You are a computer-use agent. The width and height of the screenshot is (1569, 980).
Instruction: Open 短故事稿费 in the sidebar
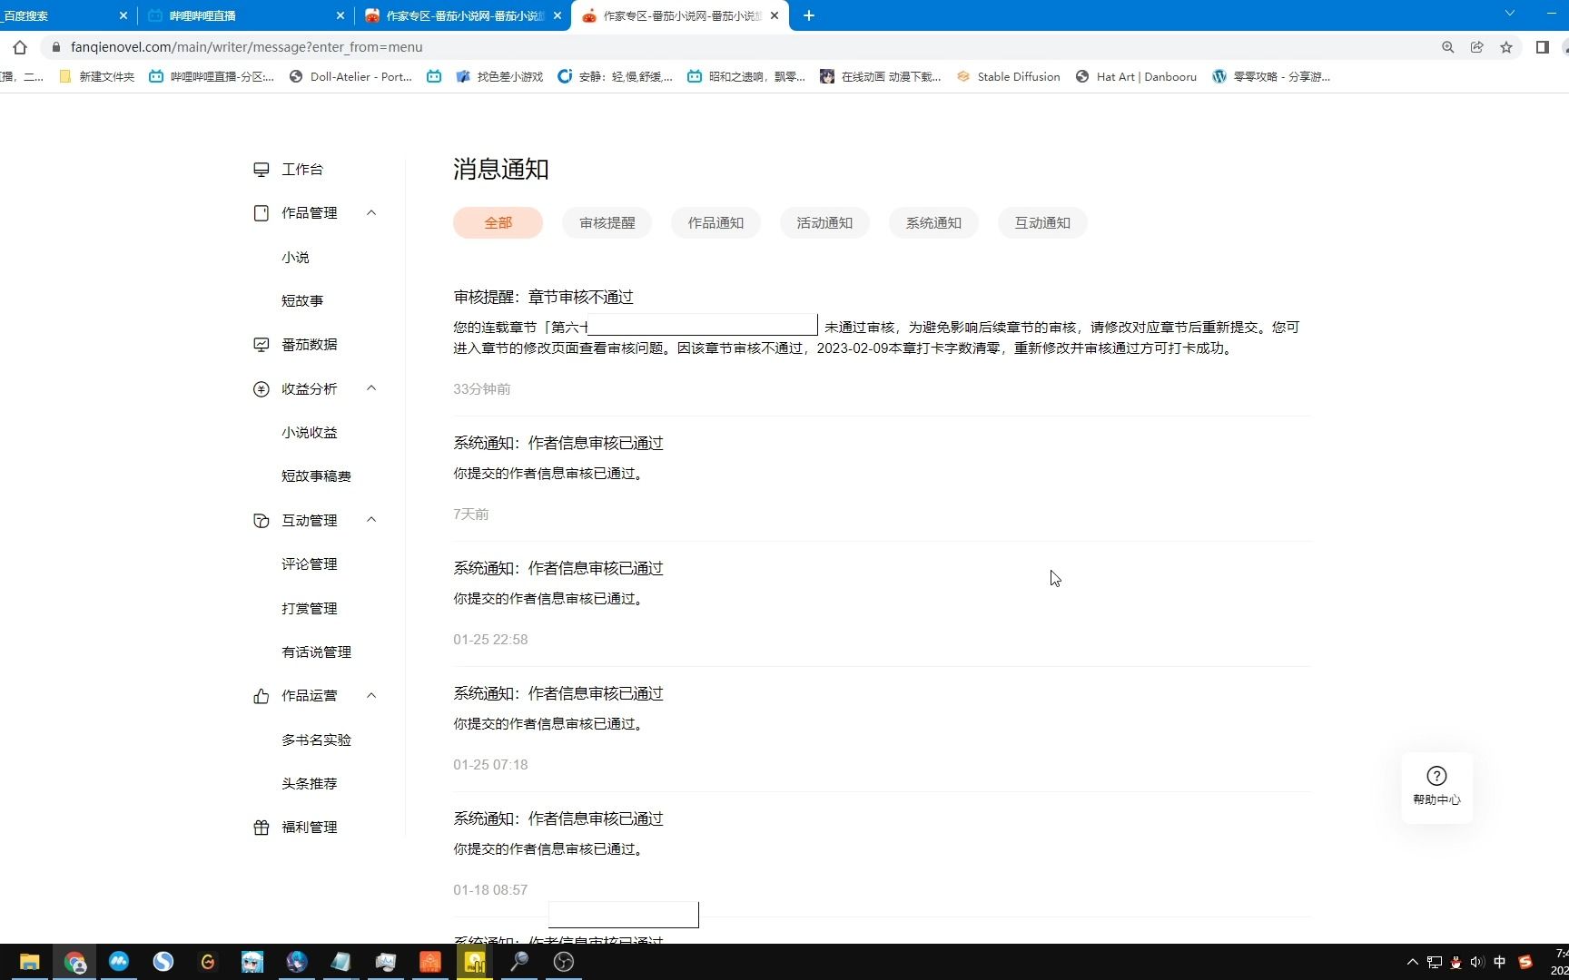pos(316,476)
